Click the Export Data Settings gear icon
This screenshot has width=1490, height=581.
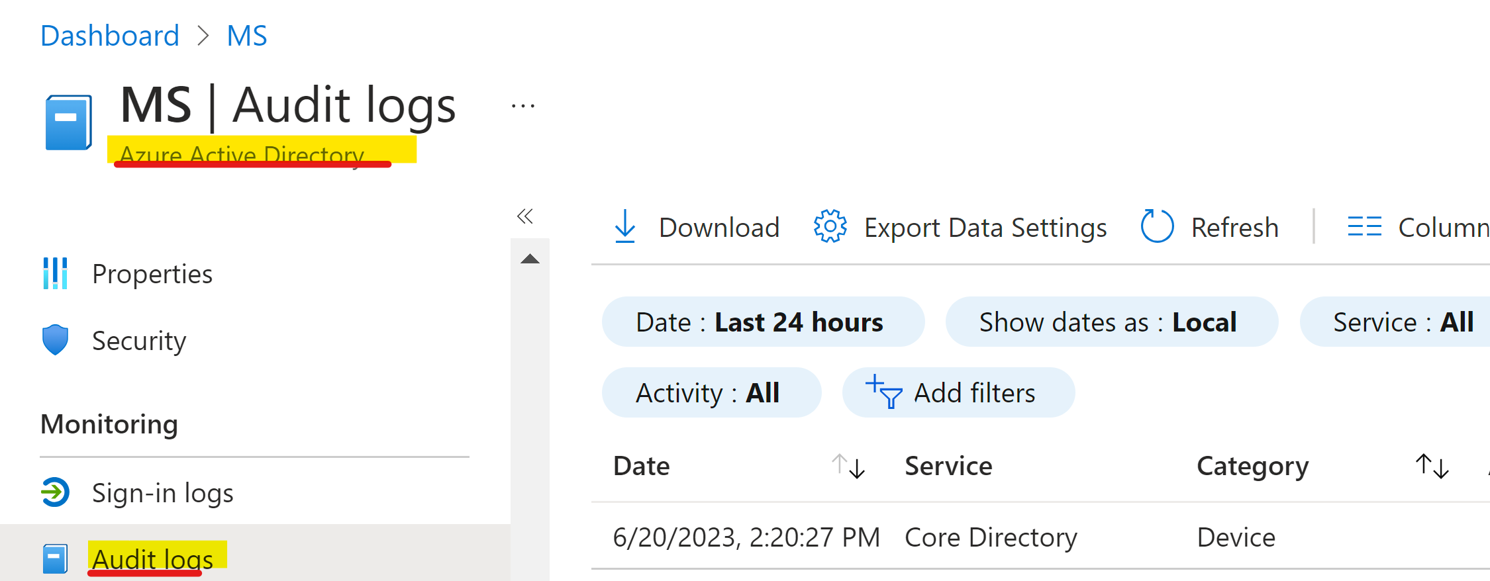(x=830, y=226)
